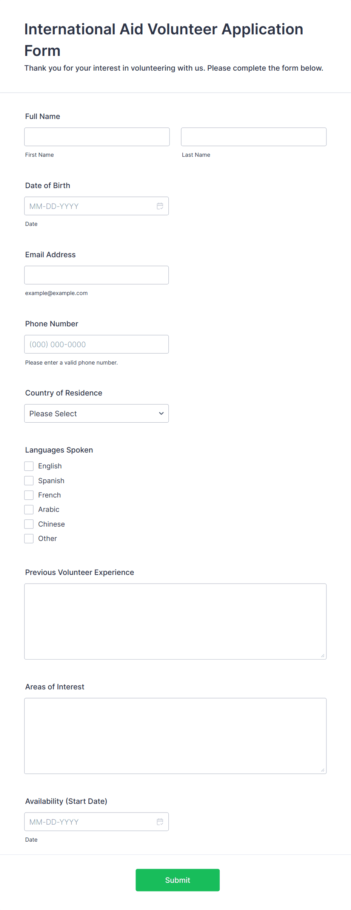Click the First Name input field
Screen dimensions: 351x910
click(97, 136)
